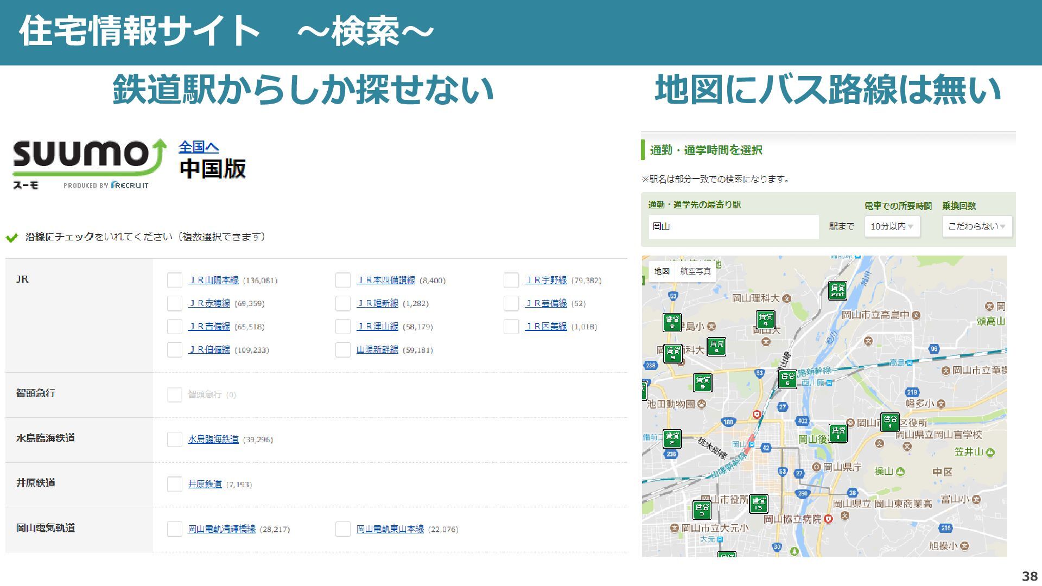Click the 通勤・通学時間を選択 heading
The width and height of the screenshot is (1042, 586).
pyautogui.click(x=706, y=150)
